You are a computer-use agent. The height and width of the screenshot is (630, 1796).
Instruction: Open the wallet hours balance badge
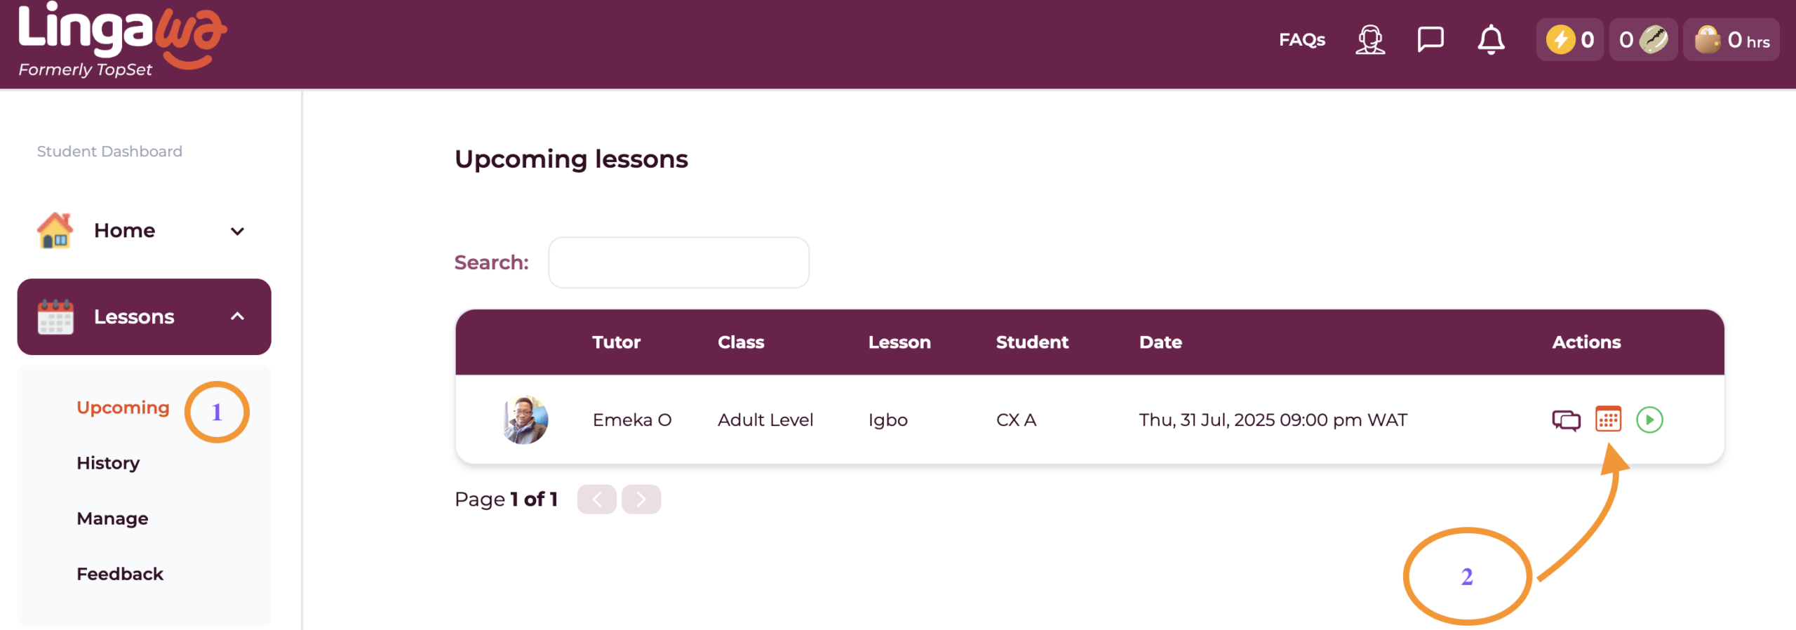[1730, 39]
